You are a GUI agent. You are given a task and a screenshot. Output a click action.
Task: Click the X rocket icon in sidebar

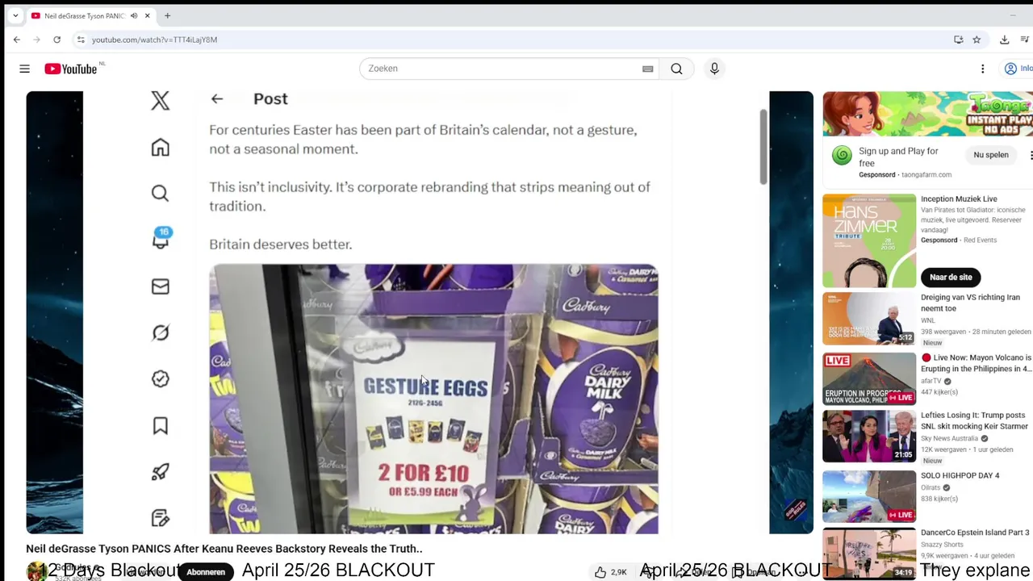click(160, 472)
